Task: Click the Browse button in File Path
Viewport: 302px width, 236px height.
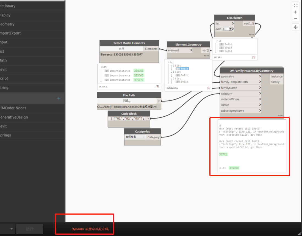Action: pos(127,101)
